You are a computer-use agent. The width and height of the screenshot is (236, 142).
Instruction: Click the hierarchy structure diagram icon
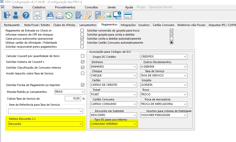37,15
